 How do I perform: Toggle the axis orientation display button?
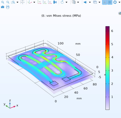105,2
